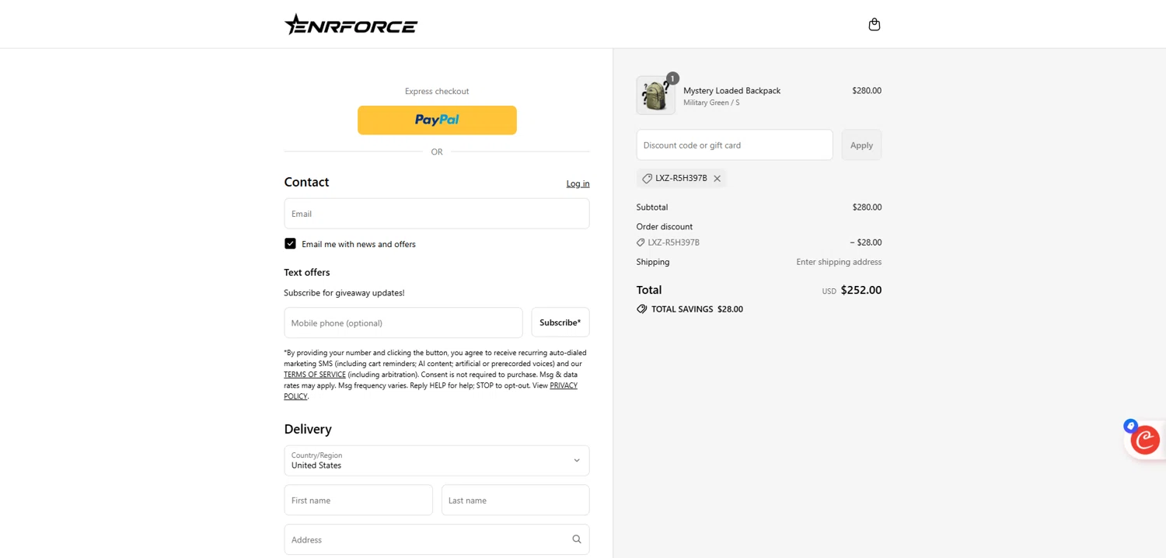Viewport: 1166px width, 558px height.
Task: Click the Mystery Loaded Backpack product name
Action: coord(731,91)
